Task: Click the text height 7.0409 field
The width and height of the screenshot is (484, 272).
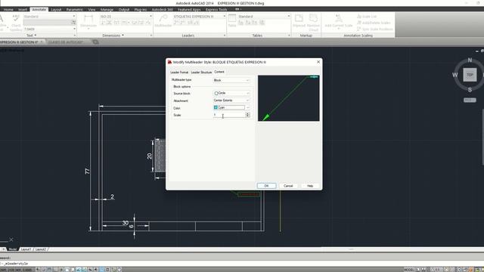Action: (x=49, y=29)
